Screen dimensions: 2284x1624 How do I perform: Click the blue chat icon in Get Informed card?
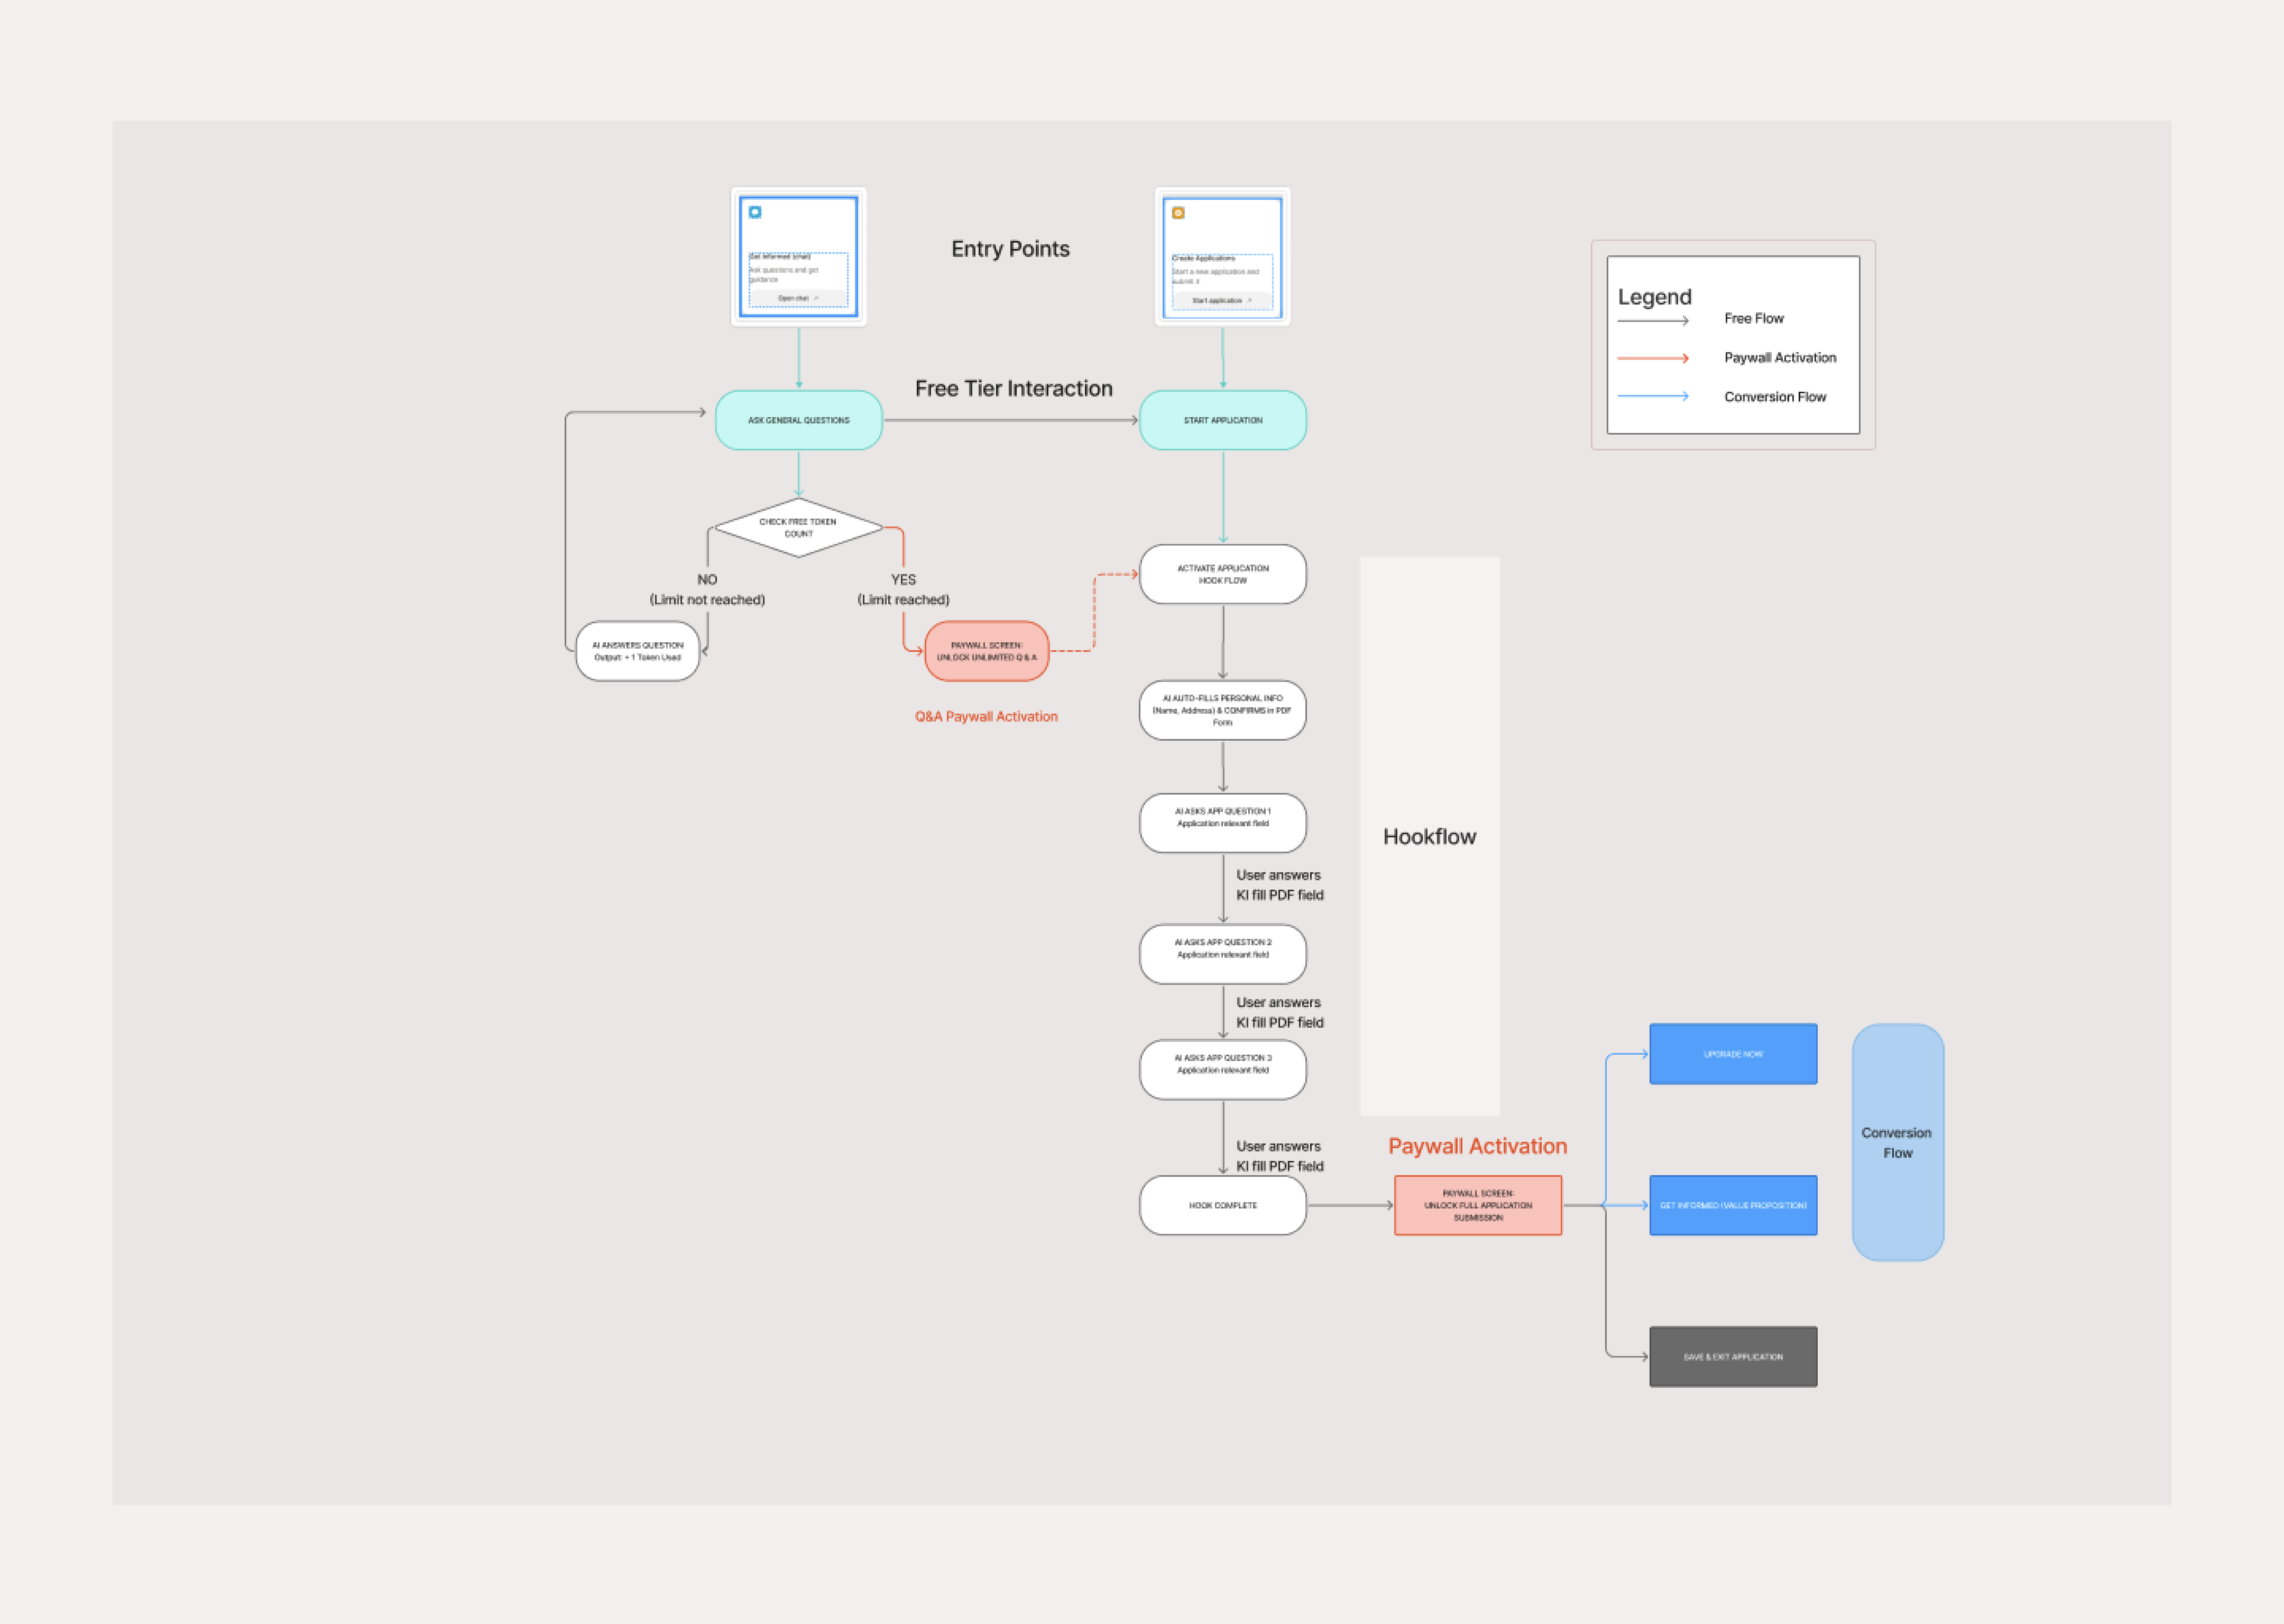[755, 212]
